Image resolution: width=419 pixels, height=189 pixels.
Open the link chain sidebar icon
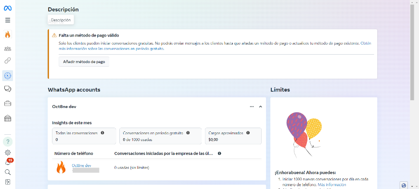pos(8,61)
